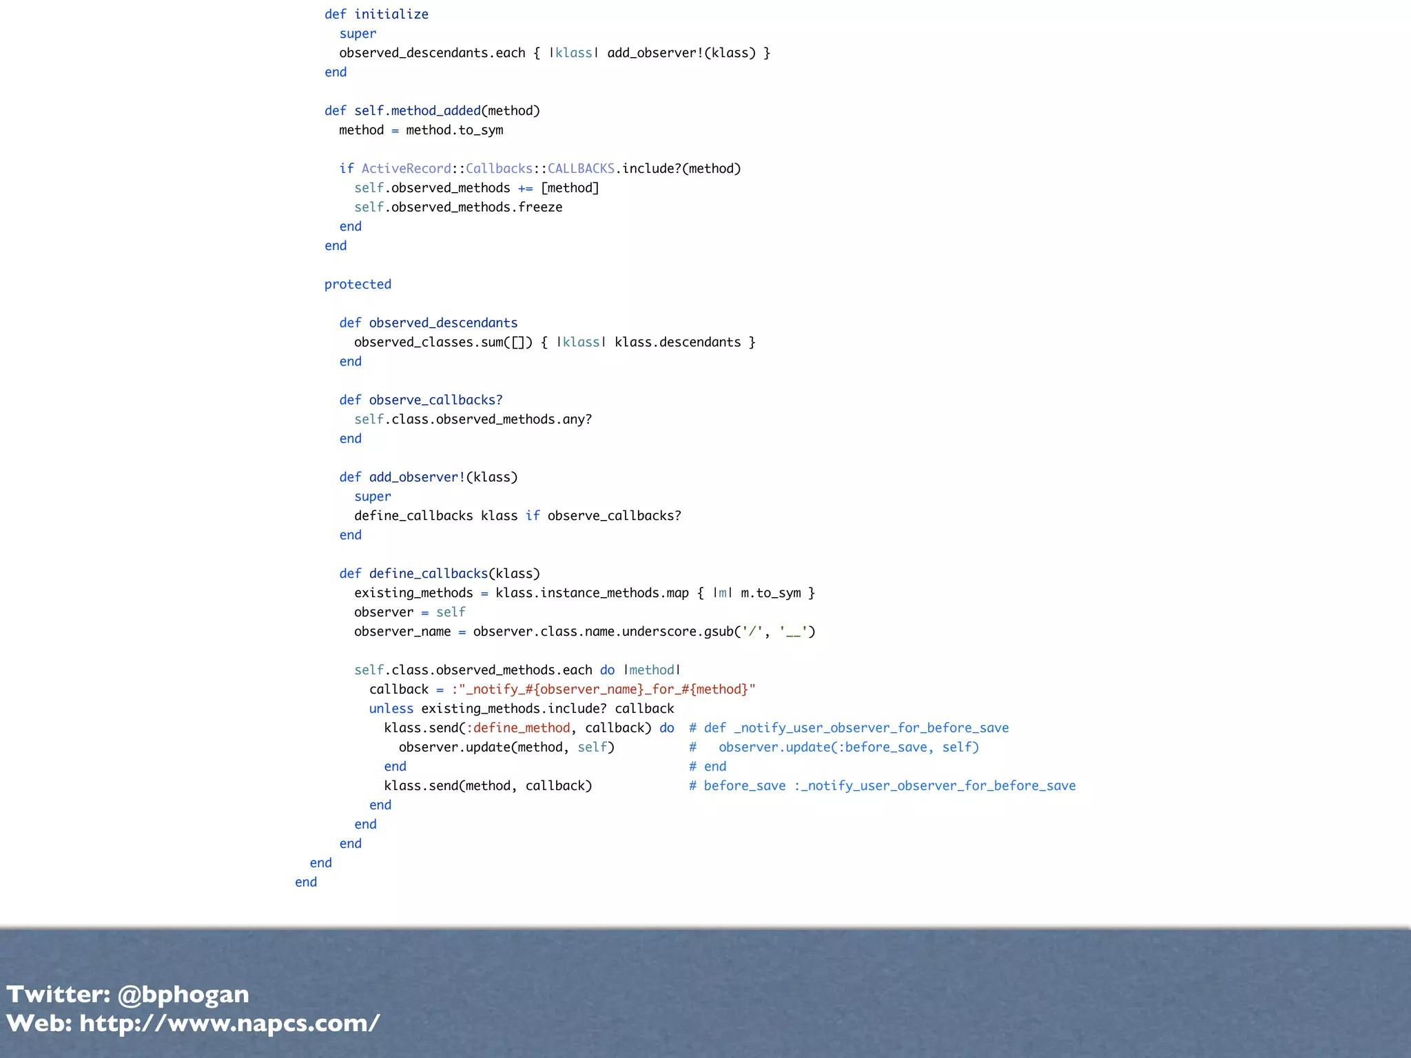Click 'def add_observer!(klass)' definition line

click(x=429, y=477)
